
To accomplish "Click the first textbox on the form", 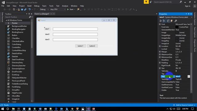I will pos(75,29).
